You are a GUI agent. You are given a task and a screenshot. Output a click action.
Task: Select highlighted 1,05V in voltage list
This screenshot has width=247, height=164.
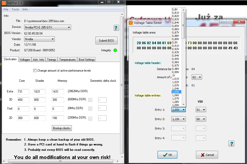[176, 92]
